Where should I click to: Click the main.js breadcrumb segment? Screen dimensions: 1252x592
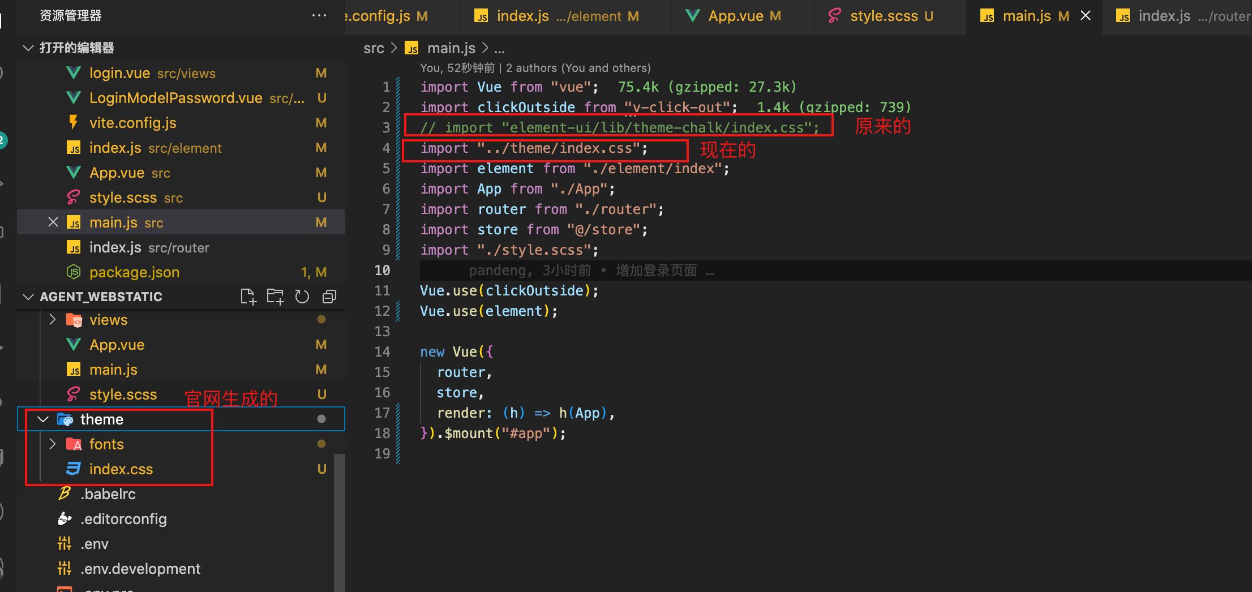point(451,48)
